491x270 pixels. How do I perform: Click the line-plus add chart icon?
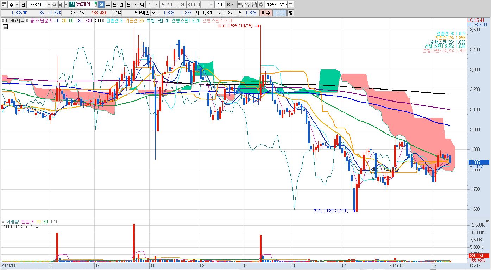[247, 5]
